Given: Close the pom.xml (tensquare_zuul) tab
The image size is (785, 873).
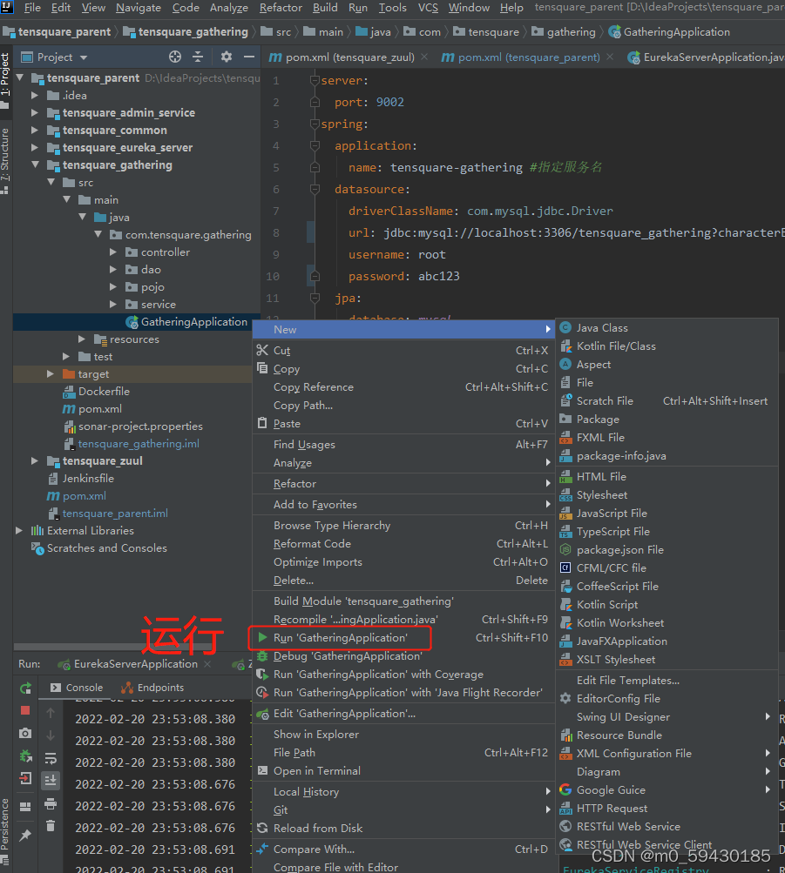Looking at the screenshot, I should click(424, 57).
